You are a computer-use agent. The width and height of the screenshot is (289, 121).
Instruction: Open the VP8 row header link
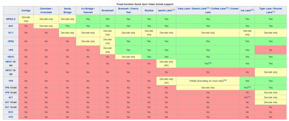pos(11,50)
